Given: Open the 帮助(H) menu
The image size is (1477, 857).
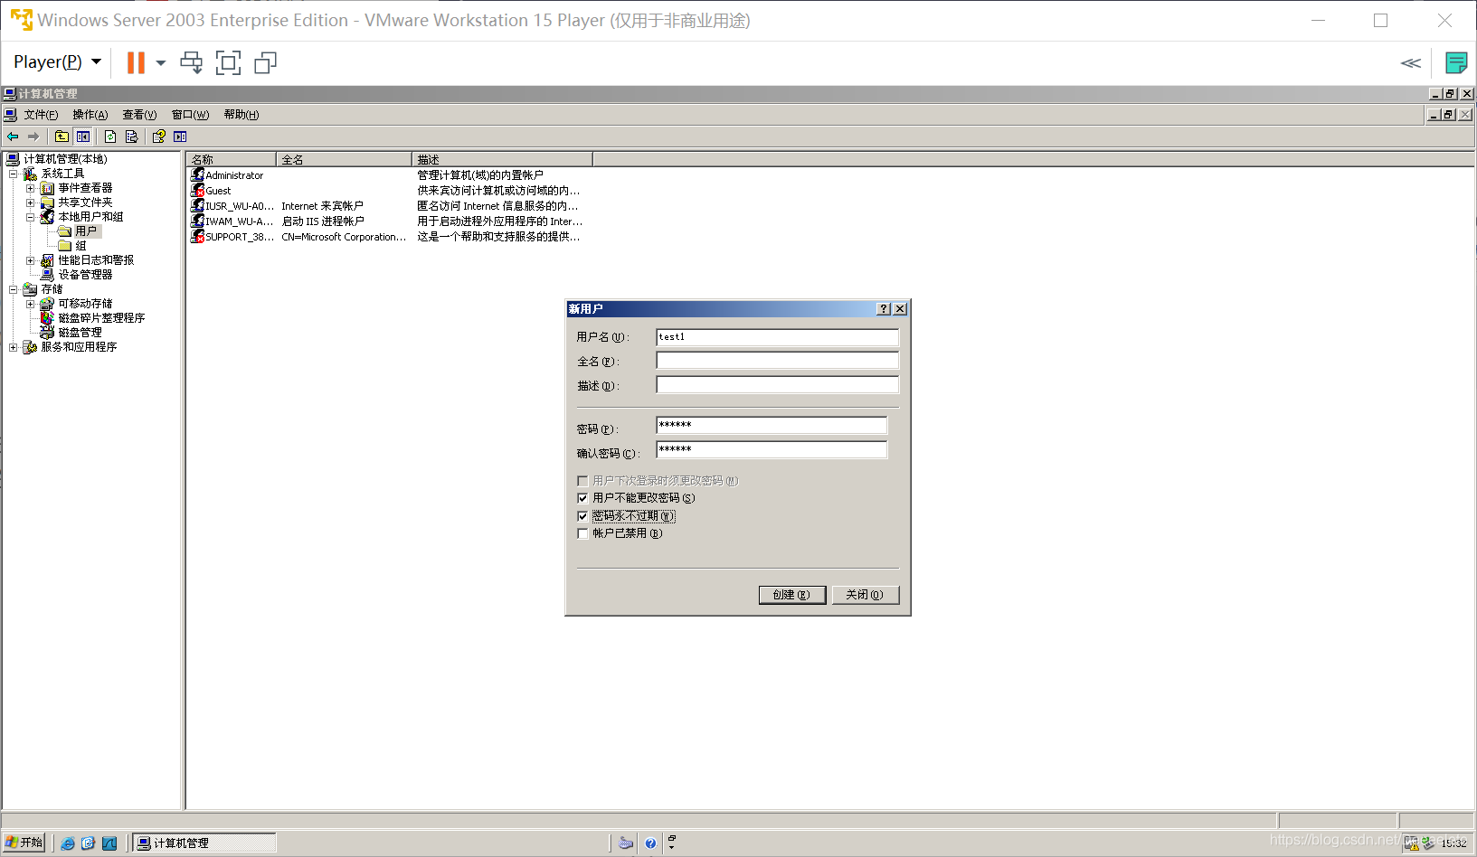Looking at the screenshot, I should [x=241, y=115].
